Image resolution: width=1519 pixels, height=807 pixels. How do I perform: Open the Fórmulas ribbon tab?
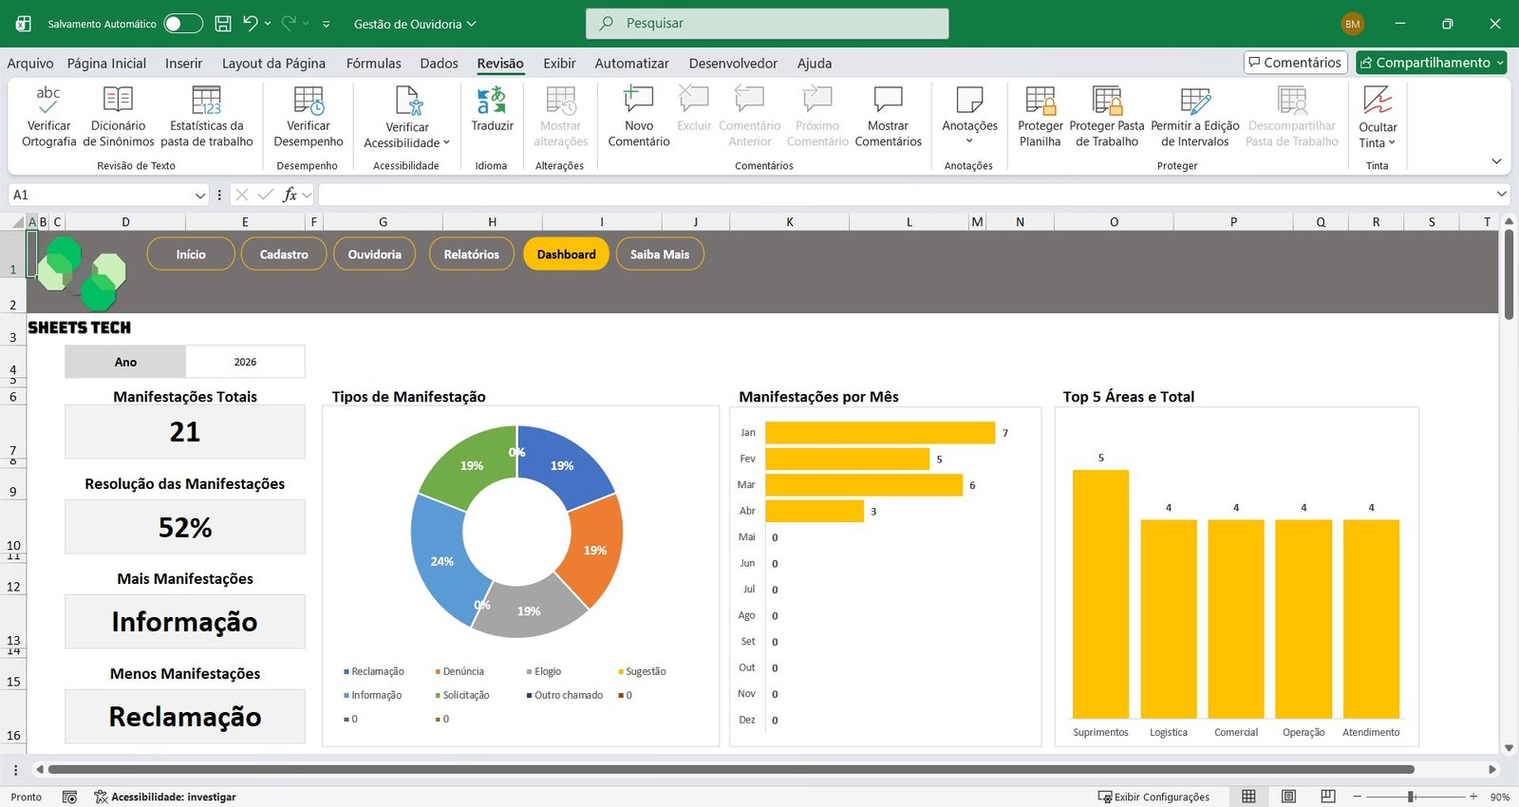click(x=373, y=64)
